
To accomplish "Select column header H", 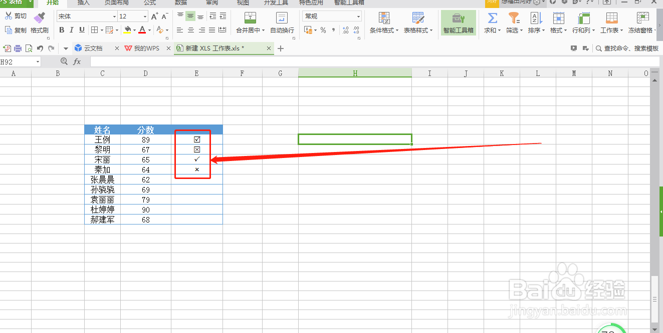I will point(355,73).
